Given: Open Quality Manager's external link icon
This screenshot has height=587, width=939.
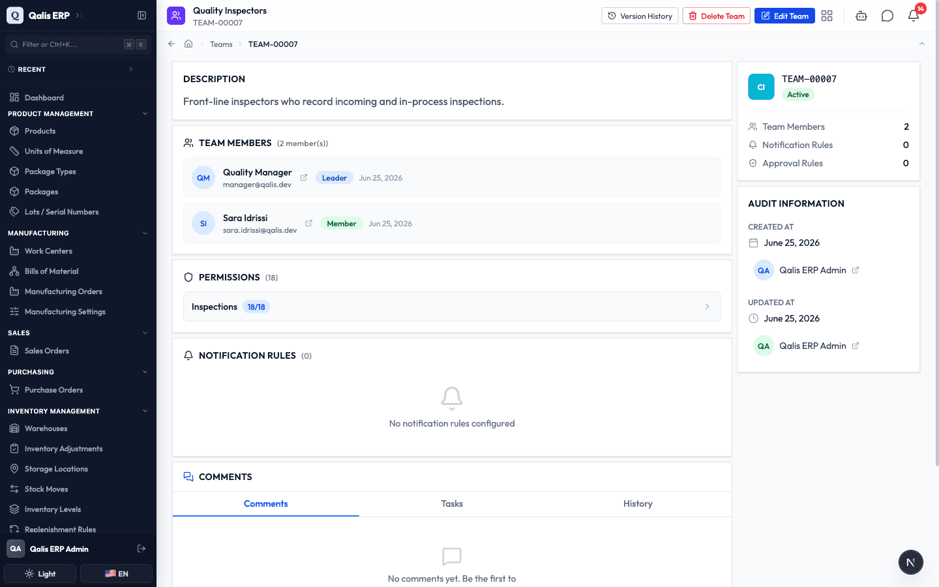Looking at the screenshot, I should (x=304, y=177).
